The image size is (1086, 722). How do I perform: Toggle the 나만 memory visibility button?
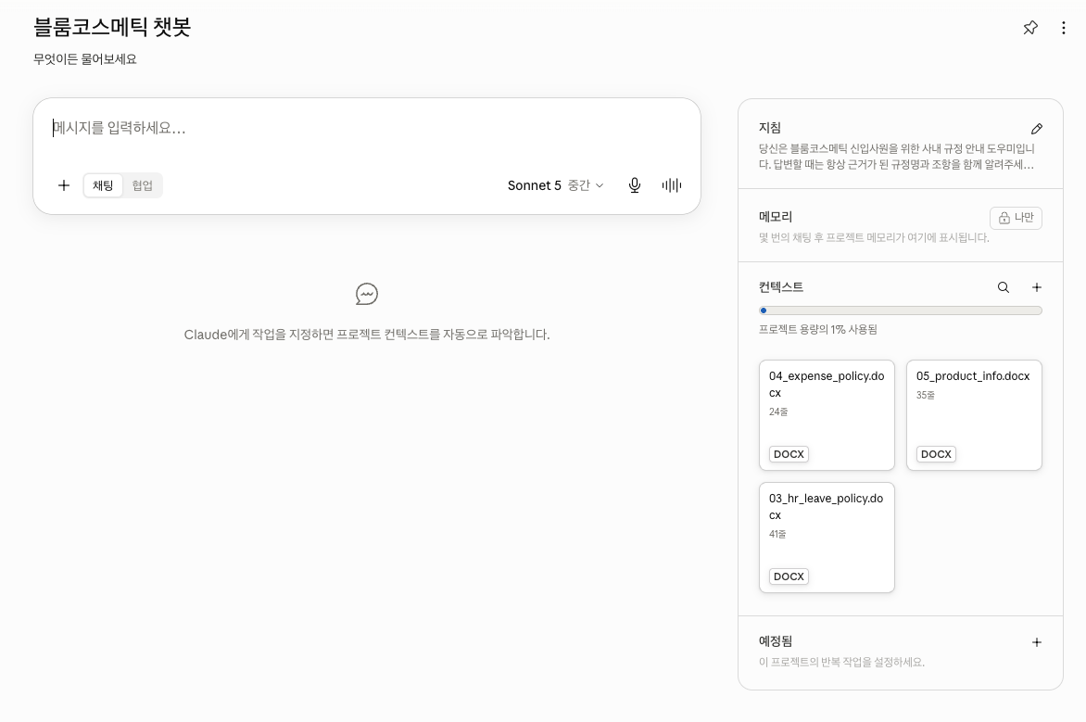tap(1016, 218)
